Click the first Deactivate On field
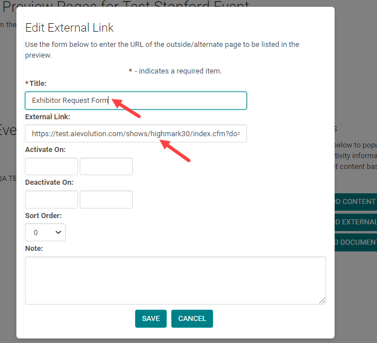The image size is (377, 343). (x=51, y=199)
